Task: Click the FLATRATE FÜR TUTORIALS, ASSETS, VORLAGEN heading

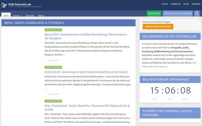Action: pyautogui.click(x=167, y=113)
